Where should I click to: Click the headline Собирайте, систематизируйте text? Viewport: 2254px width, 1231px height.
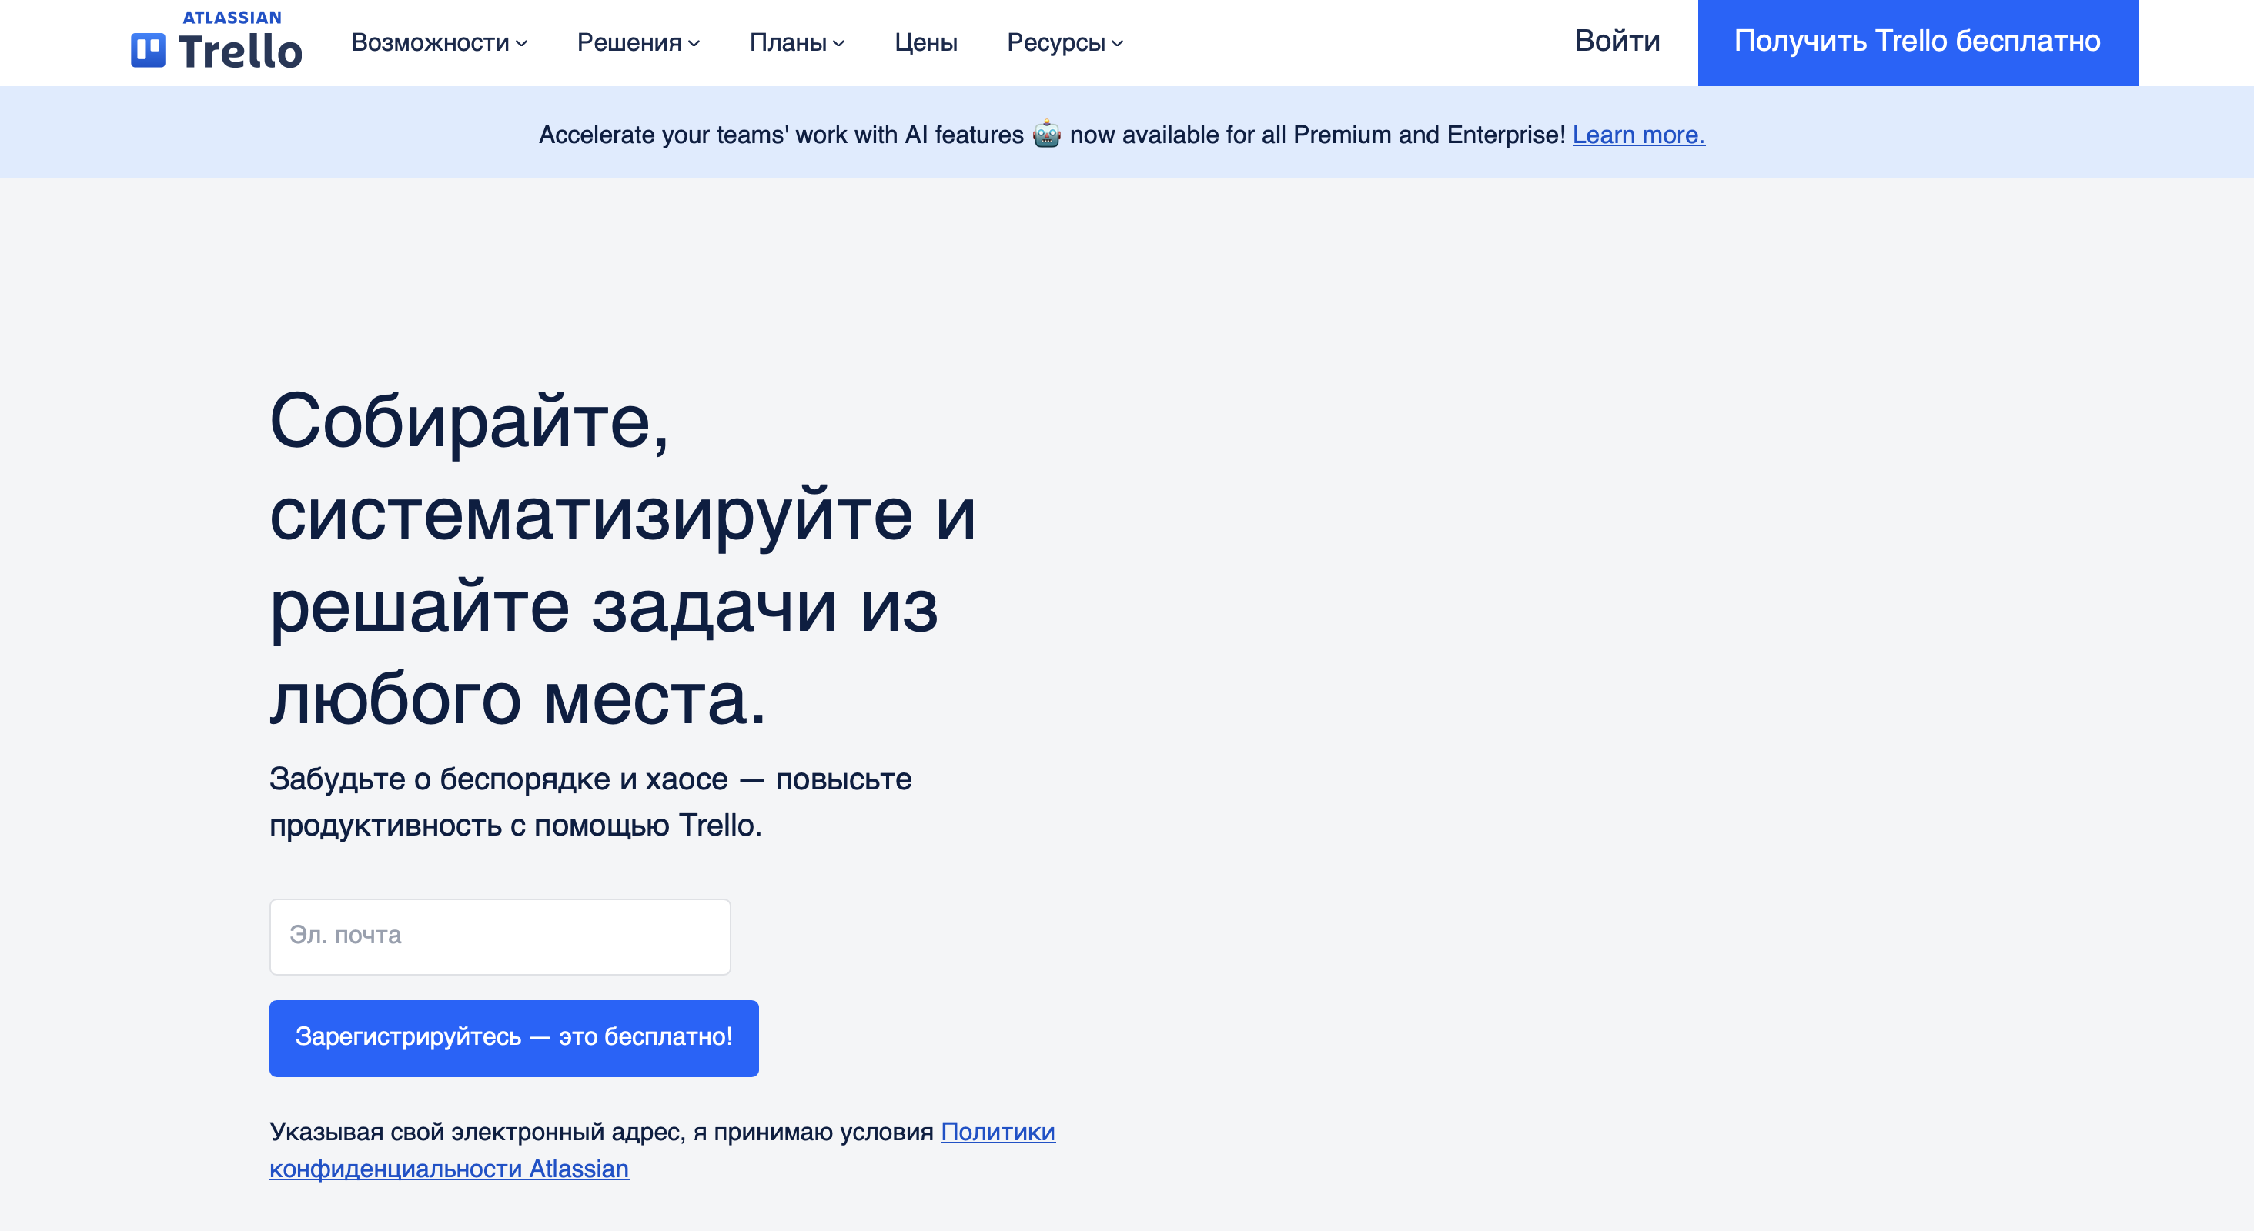(x=622, y=559)
